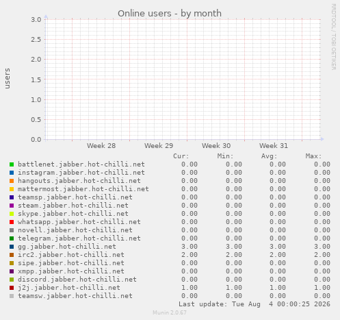340x320 pixels.
Task: Click the telegram dark green legend swatch
Action: point(12,238)
